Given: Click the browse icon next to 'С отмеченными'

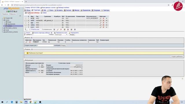Looking at the screenshot, I should (54, 29).
